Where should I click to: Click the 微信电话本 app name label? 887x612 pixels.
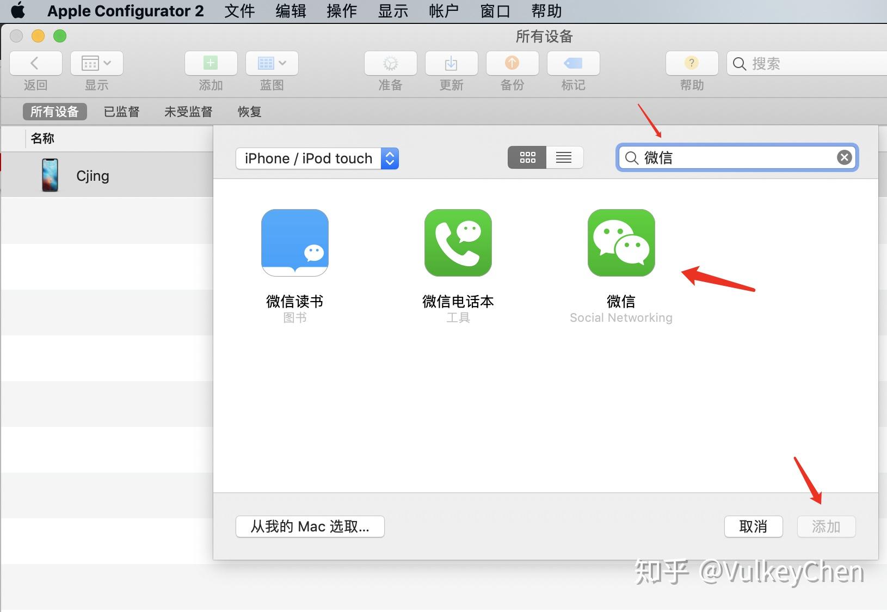click(x=458, y=301)
